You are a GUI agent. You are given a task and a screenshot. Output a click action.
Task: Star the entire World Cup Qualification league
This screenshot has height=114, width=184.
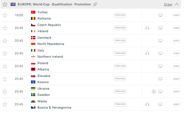pos(5,4)
